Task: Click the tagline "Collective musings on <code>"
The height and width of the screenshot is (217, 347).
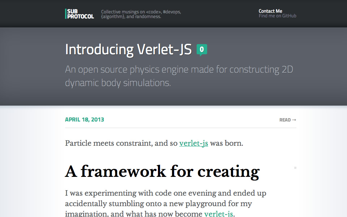Action: 141,12
